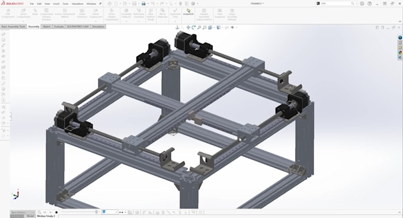Click the Edit Component tool
The width and height of the screenshot is (403, 218).
(8, 14)
